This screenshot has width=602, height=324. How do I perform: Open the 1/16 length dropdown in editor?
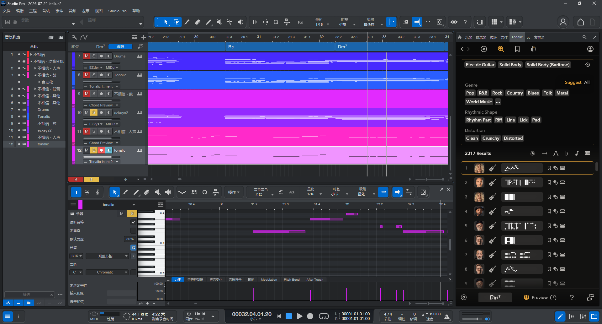coord(76,256)
